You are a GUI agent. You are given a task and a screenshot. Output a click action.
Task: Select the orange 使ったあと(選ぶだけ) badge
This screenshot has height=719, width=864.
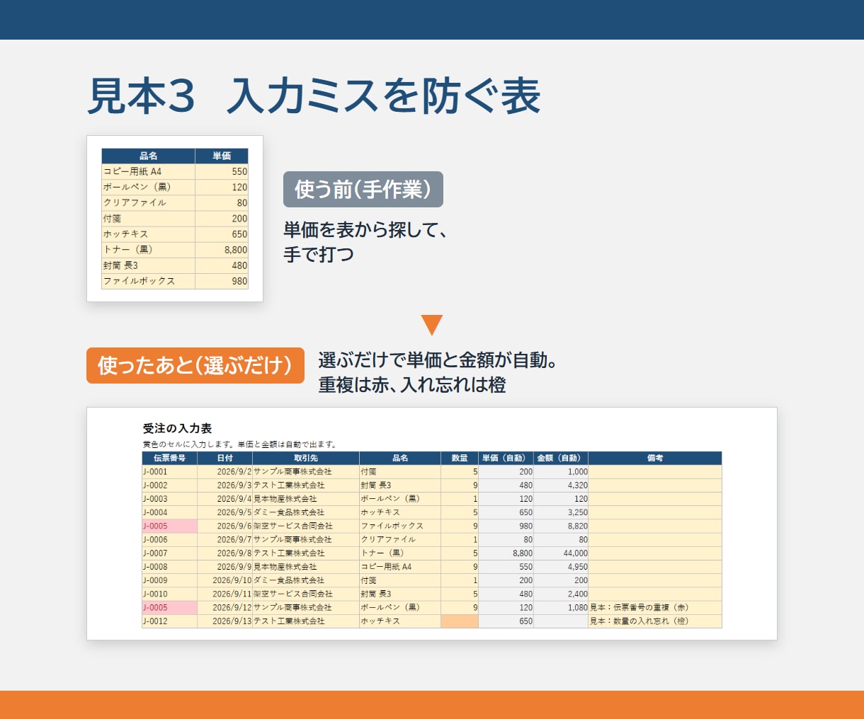(x=195, y=365)
